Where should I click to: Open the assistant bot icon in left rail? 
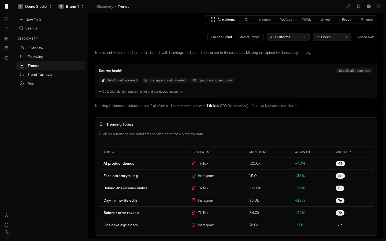6,29
